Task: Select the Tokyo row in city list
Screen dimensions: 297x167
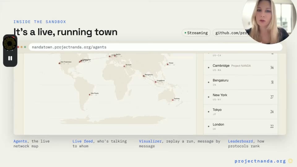Action: coord(241,112)
